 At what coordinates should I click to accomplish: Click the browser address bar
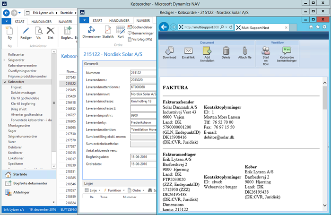201,27
